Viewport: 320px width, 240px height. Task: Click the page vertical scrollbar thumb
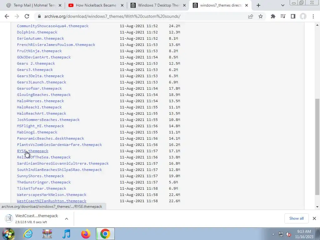[317, 147]
